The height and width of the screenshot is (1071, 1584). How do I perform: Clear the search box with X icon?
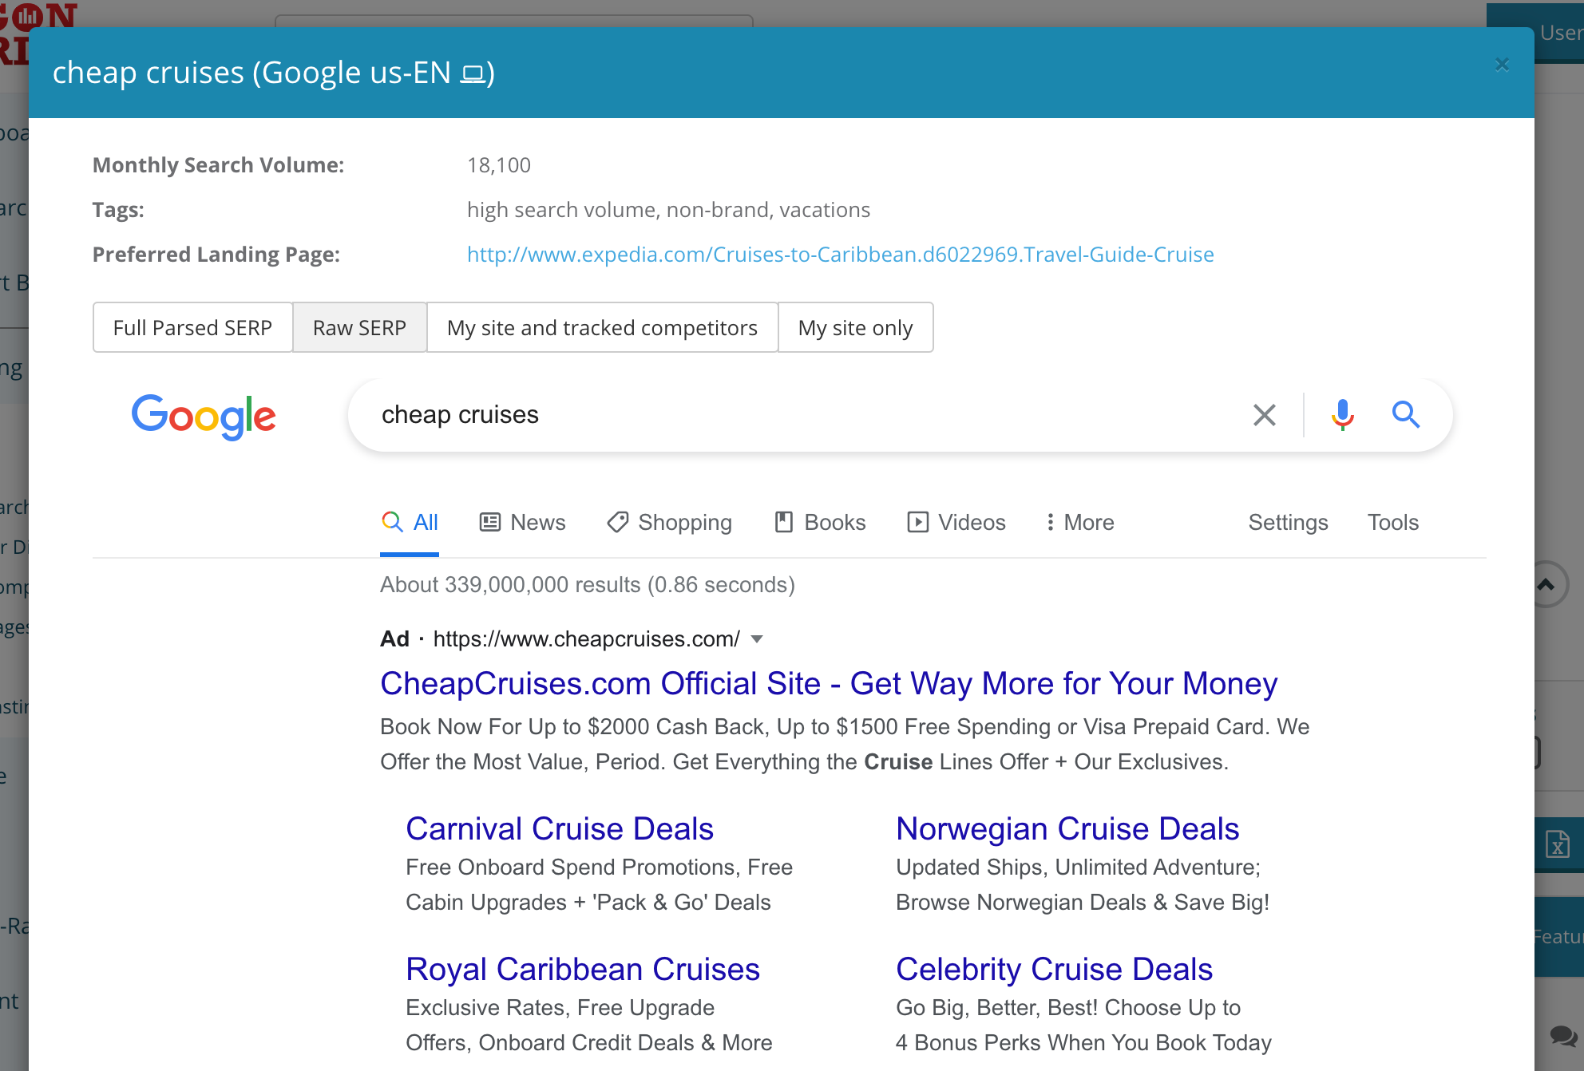pyautogui.click(x=1264, y=415)
